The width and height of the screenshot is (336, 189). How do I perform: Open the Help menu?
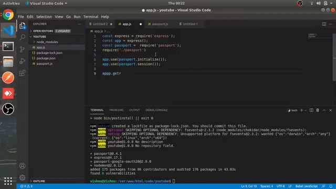tap(105, 17)
